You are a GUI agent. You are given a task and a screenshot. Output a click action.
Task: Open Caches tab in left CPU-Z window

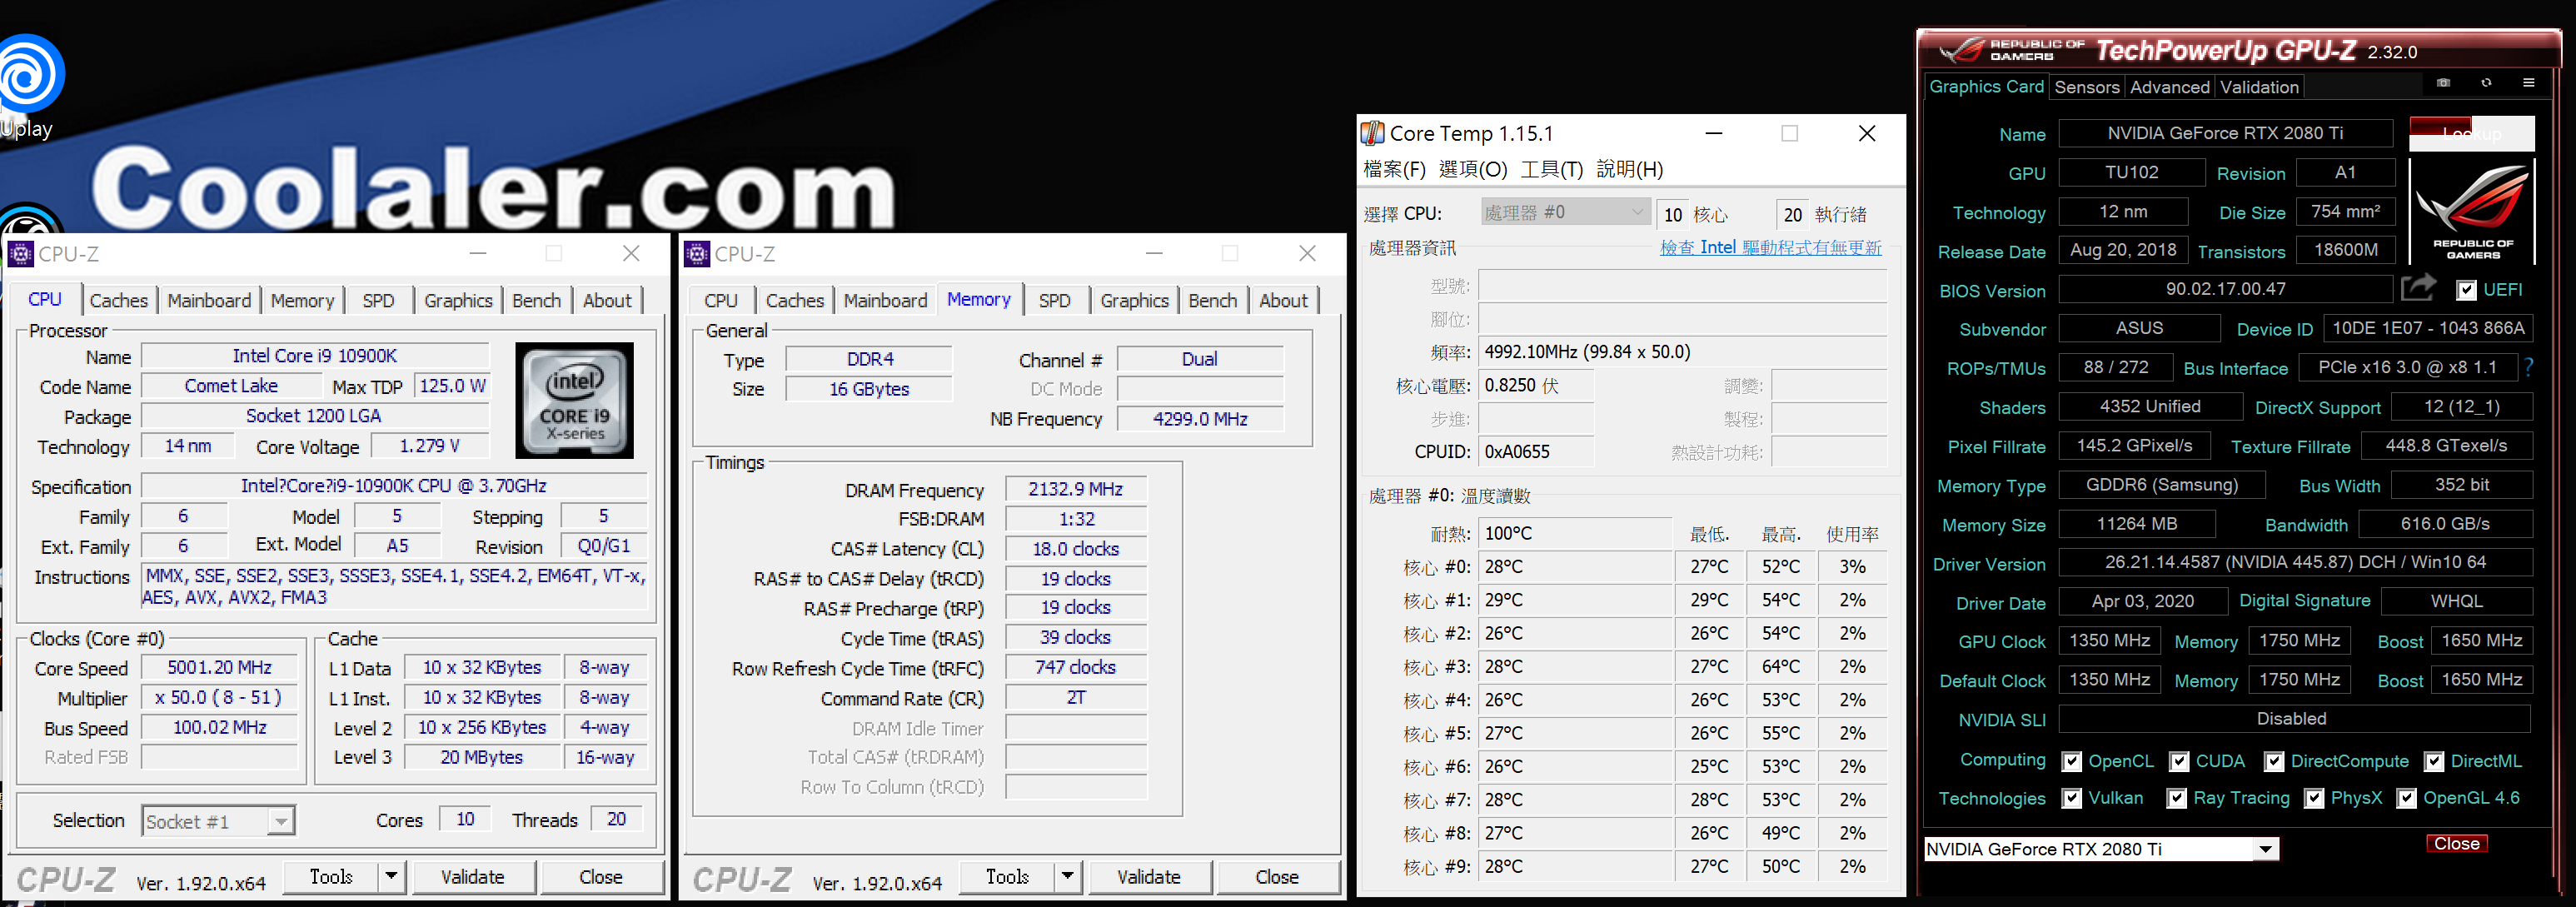[118, 300]
